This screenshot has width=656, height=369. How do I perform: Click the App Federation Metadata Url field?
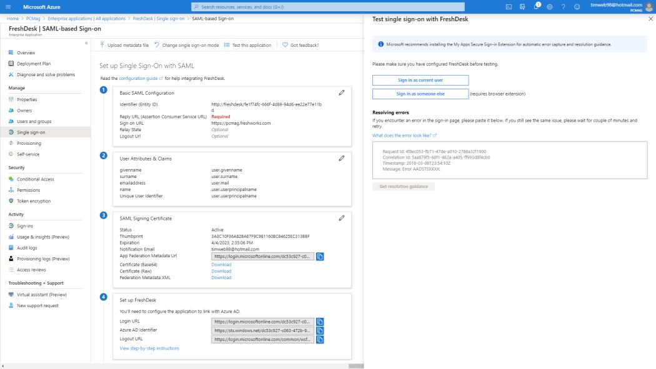262,257
